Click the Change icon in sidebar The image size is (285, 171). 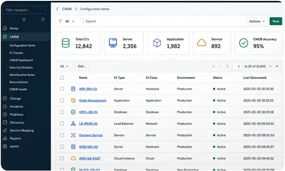[5, 98]
